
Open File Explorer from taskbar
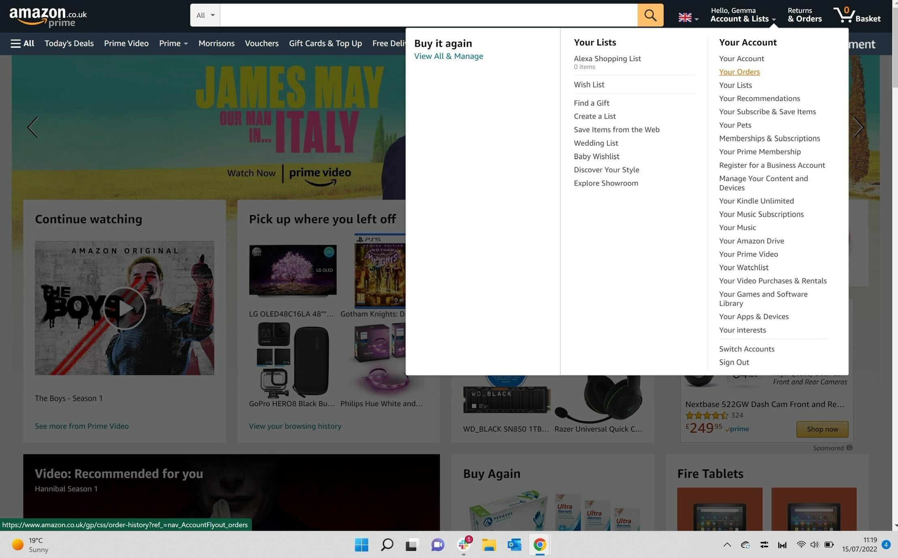(x=489, y=545)
